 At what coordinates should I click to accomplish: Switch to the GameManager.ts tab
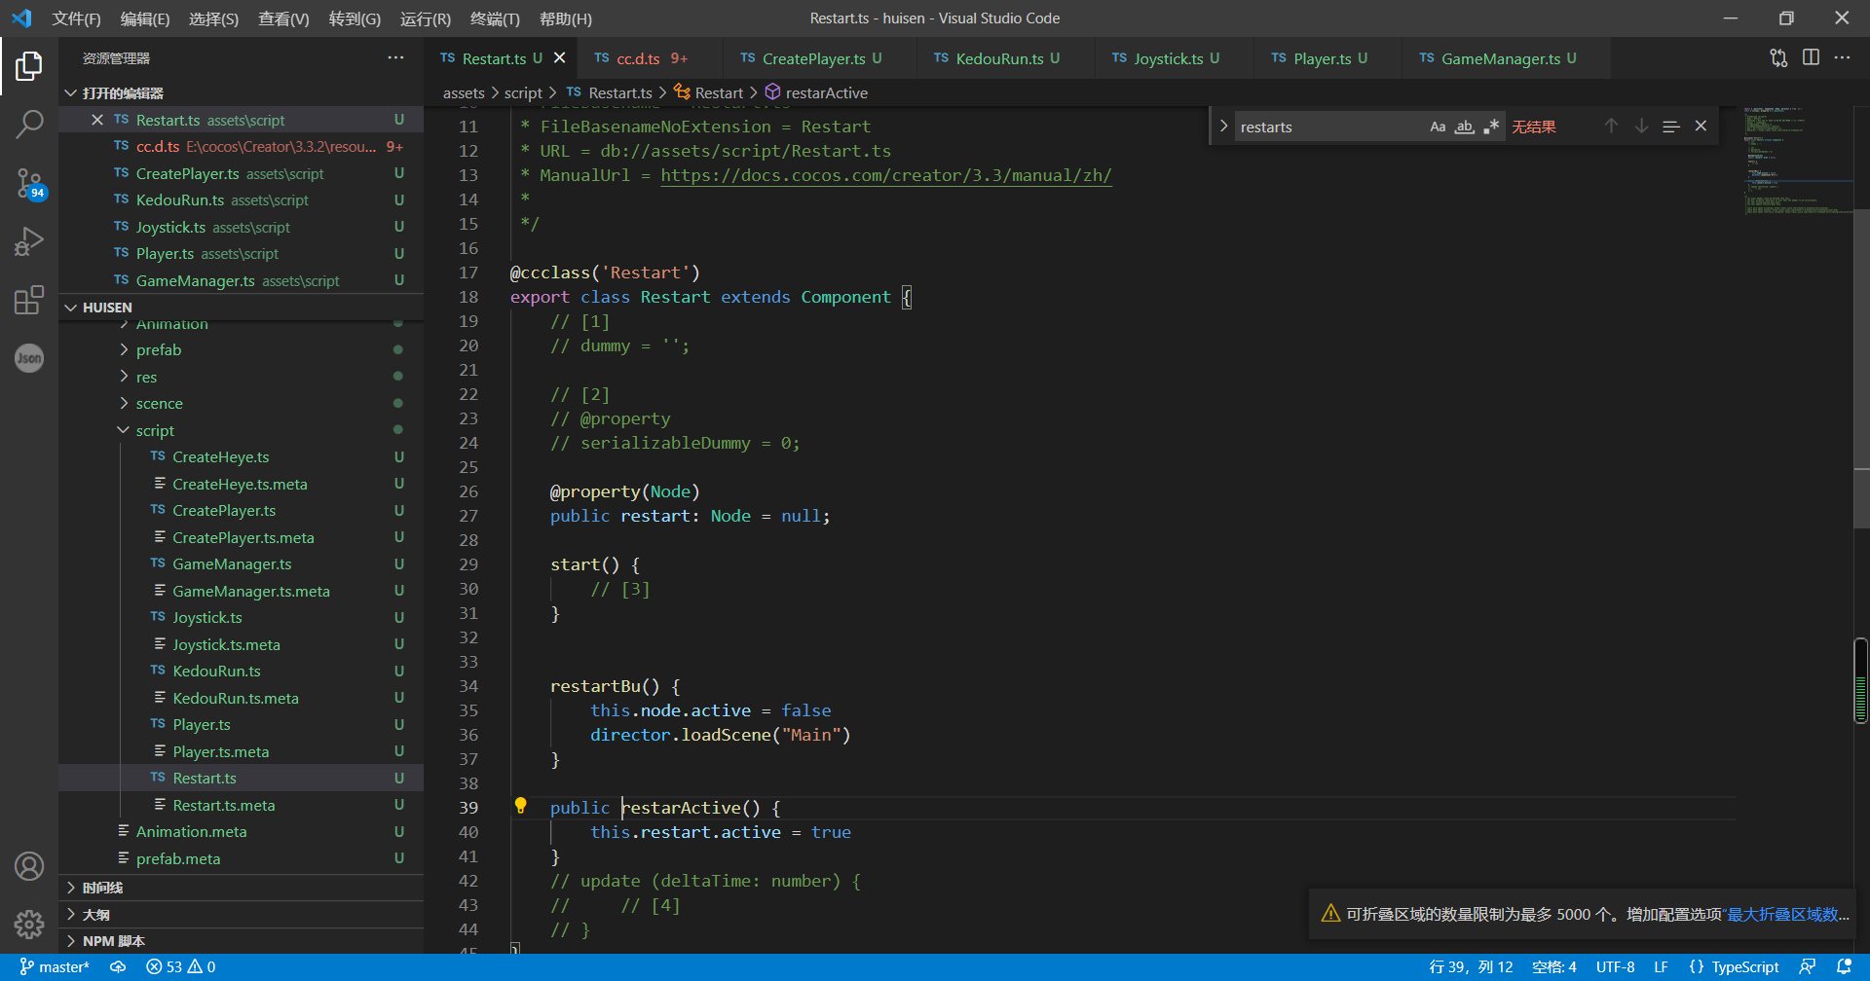pos(1500,58)
